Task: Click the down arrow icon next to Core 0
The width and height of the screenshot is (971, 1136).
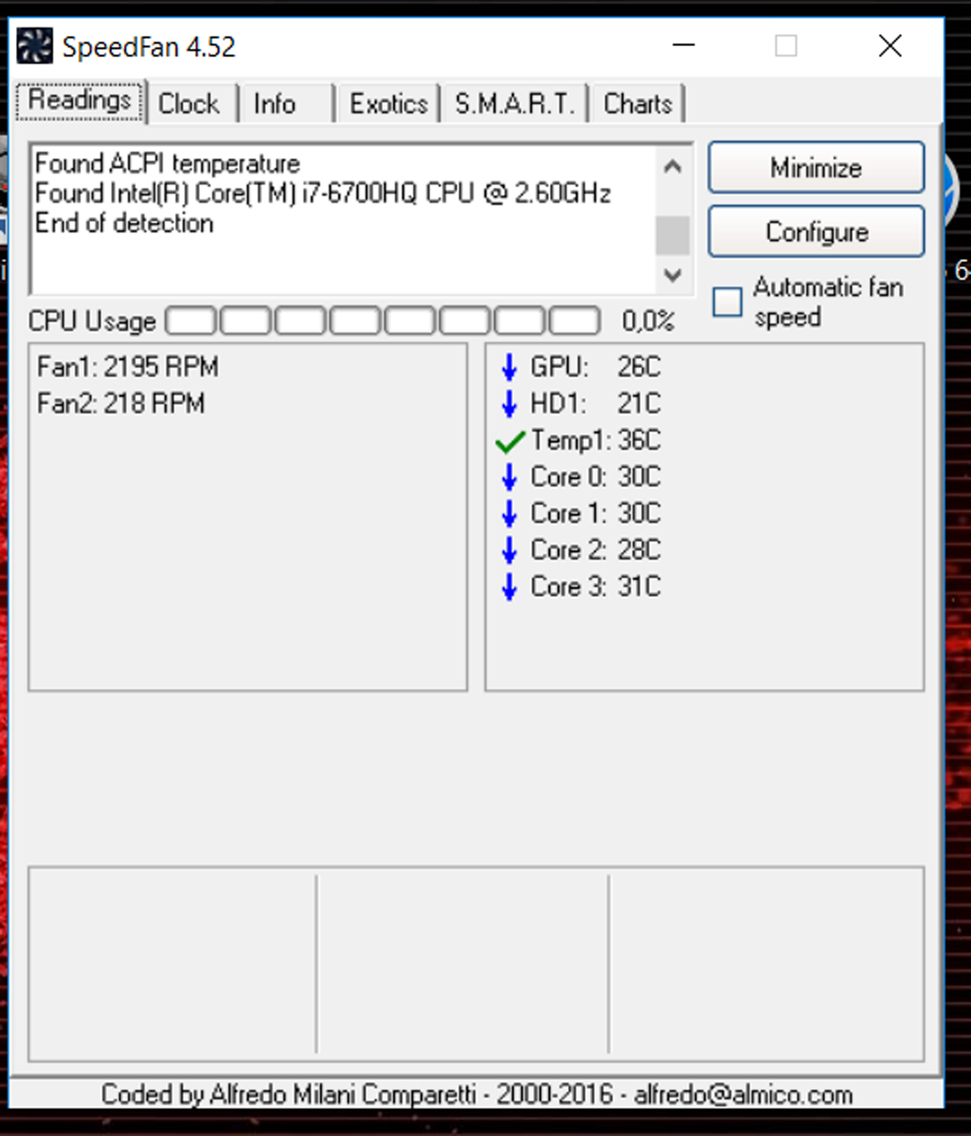Action: click(509, 476)
